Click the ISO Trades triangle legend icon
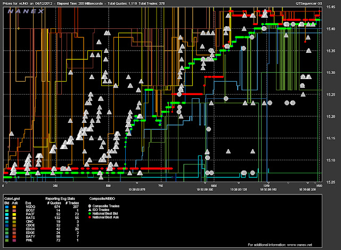Screen dimensions: 341x250 (x=90, y=210)
